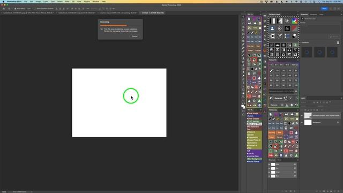Select the Zoom magnifier tool

pos(243,96)
